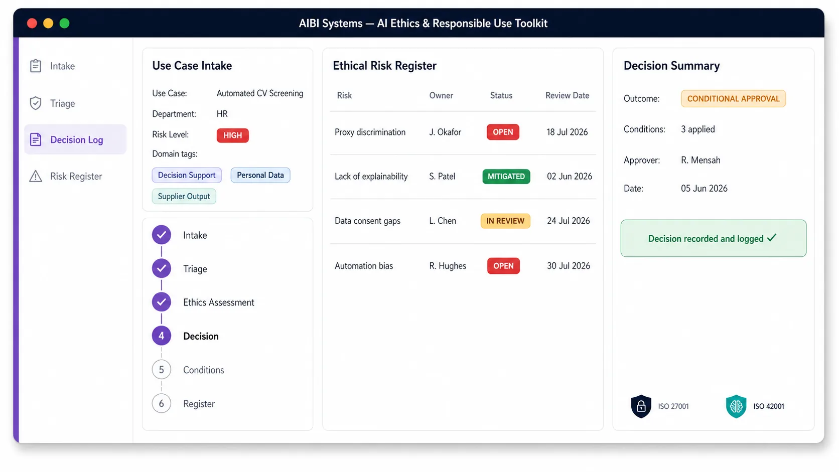Click the green maximize window button
839x472 pixels.
coord(64,23)
